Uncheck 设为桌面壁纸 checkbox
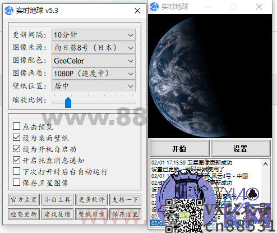277x233 pixels. (x=16, y=138)
